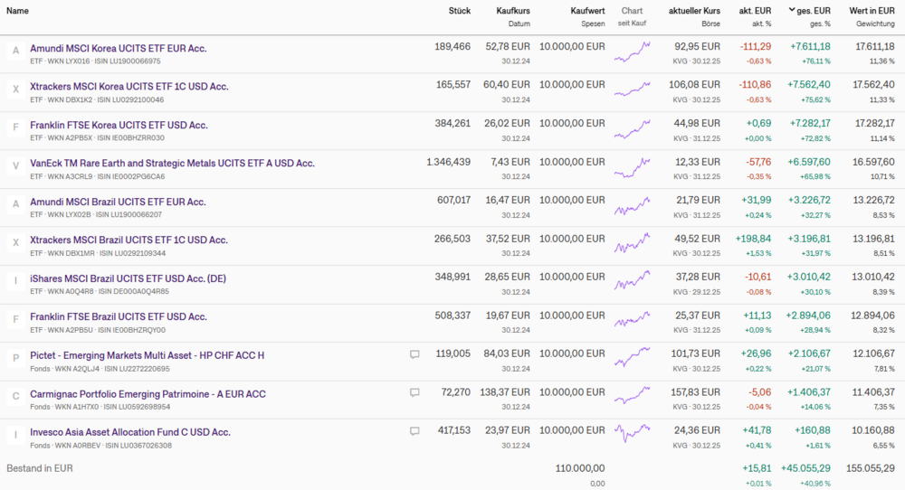Open Franklin FTSE Korea UCITS ETF link
The width and height of the screenshot is (905, 490).
[x=119, y=125]
